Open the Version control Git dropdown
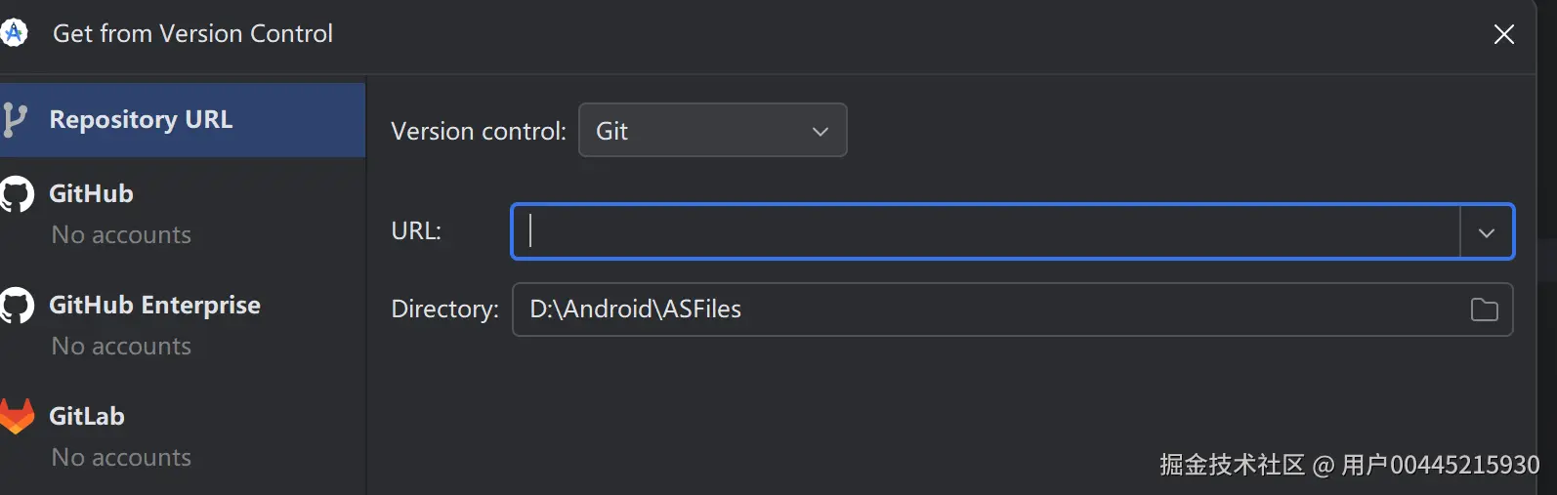 coord(712,131)
